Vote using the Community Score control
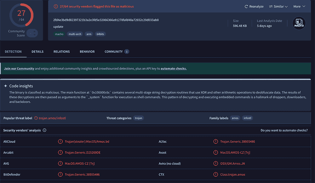315x183 pixels. coord(32,33)
